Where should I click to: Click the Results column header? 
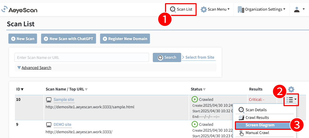tap(256, 89)
